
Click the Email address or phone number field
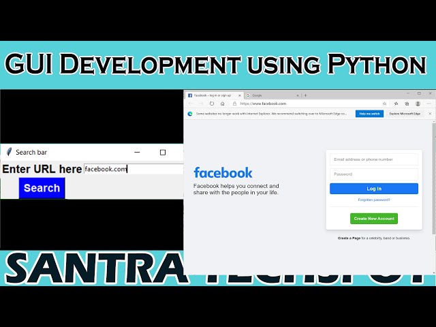click(x=374, y=159)
